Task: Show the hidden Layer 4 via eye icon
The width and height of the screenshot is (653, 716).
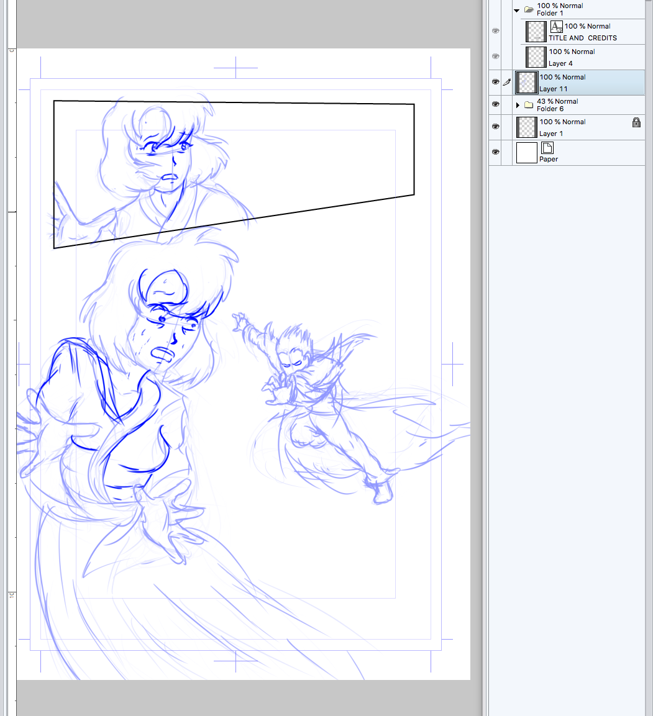Action: (495, 57)
